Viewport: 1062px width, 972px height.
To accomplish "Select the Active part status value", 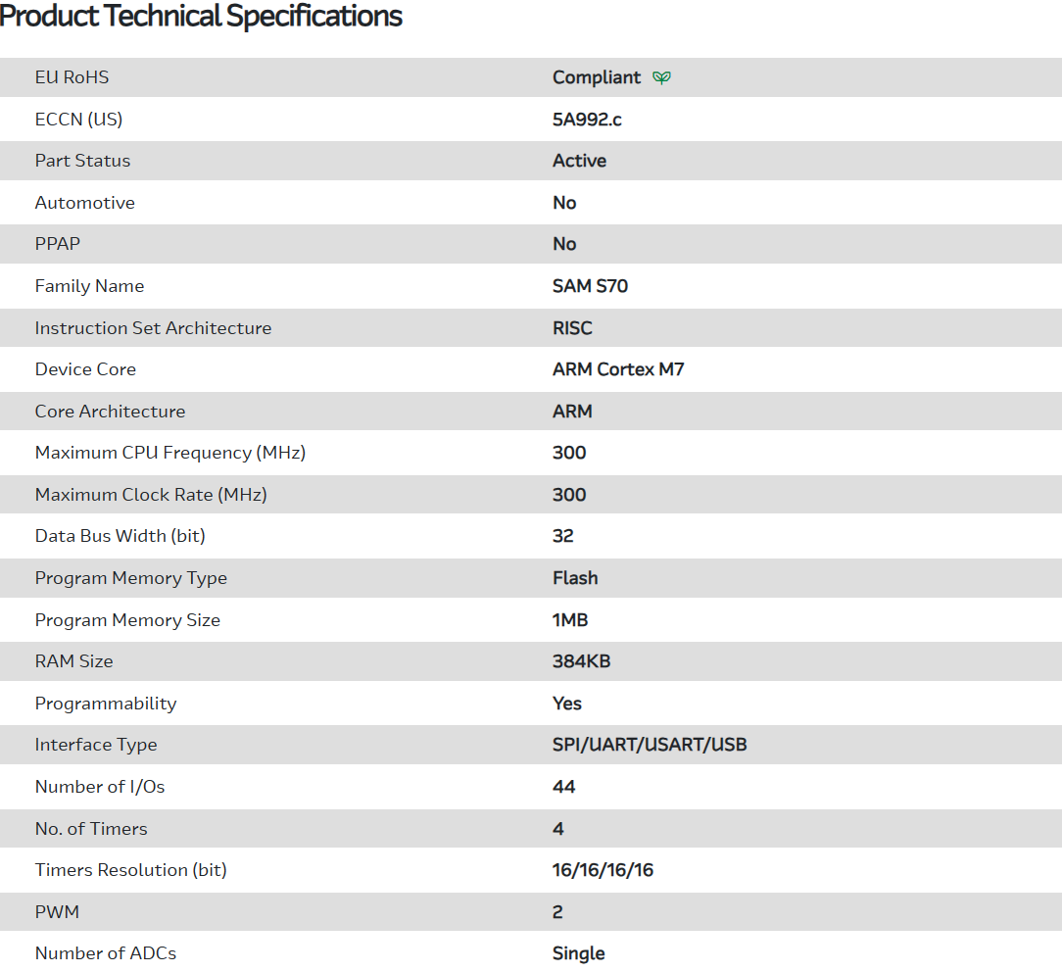I will coord(579,161).
